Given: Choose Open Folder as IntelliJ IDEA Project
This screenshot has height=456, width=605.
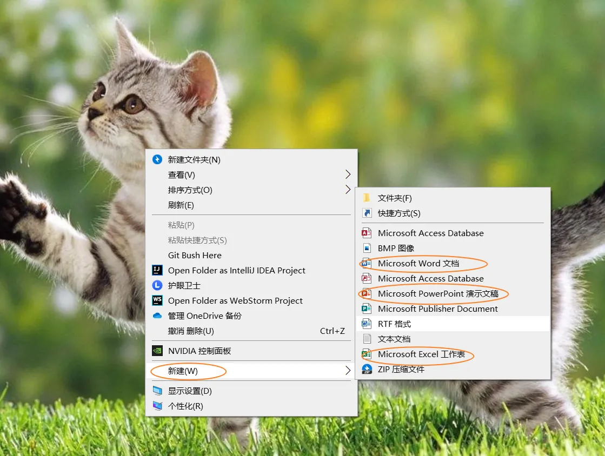Looking at the screenshot, I should pyautogui.click(x=251, y=270).
